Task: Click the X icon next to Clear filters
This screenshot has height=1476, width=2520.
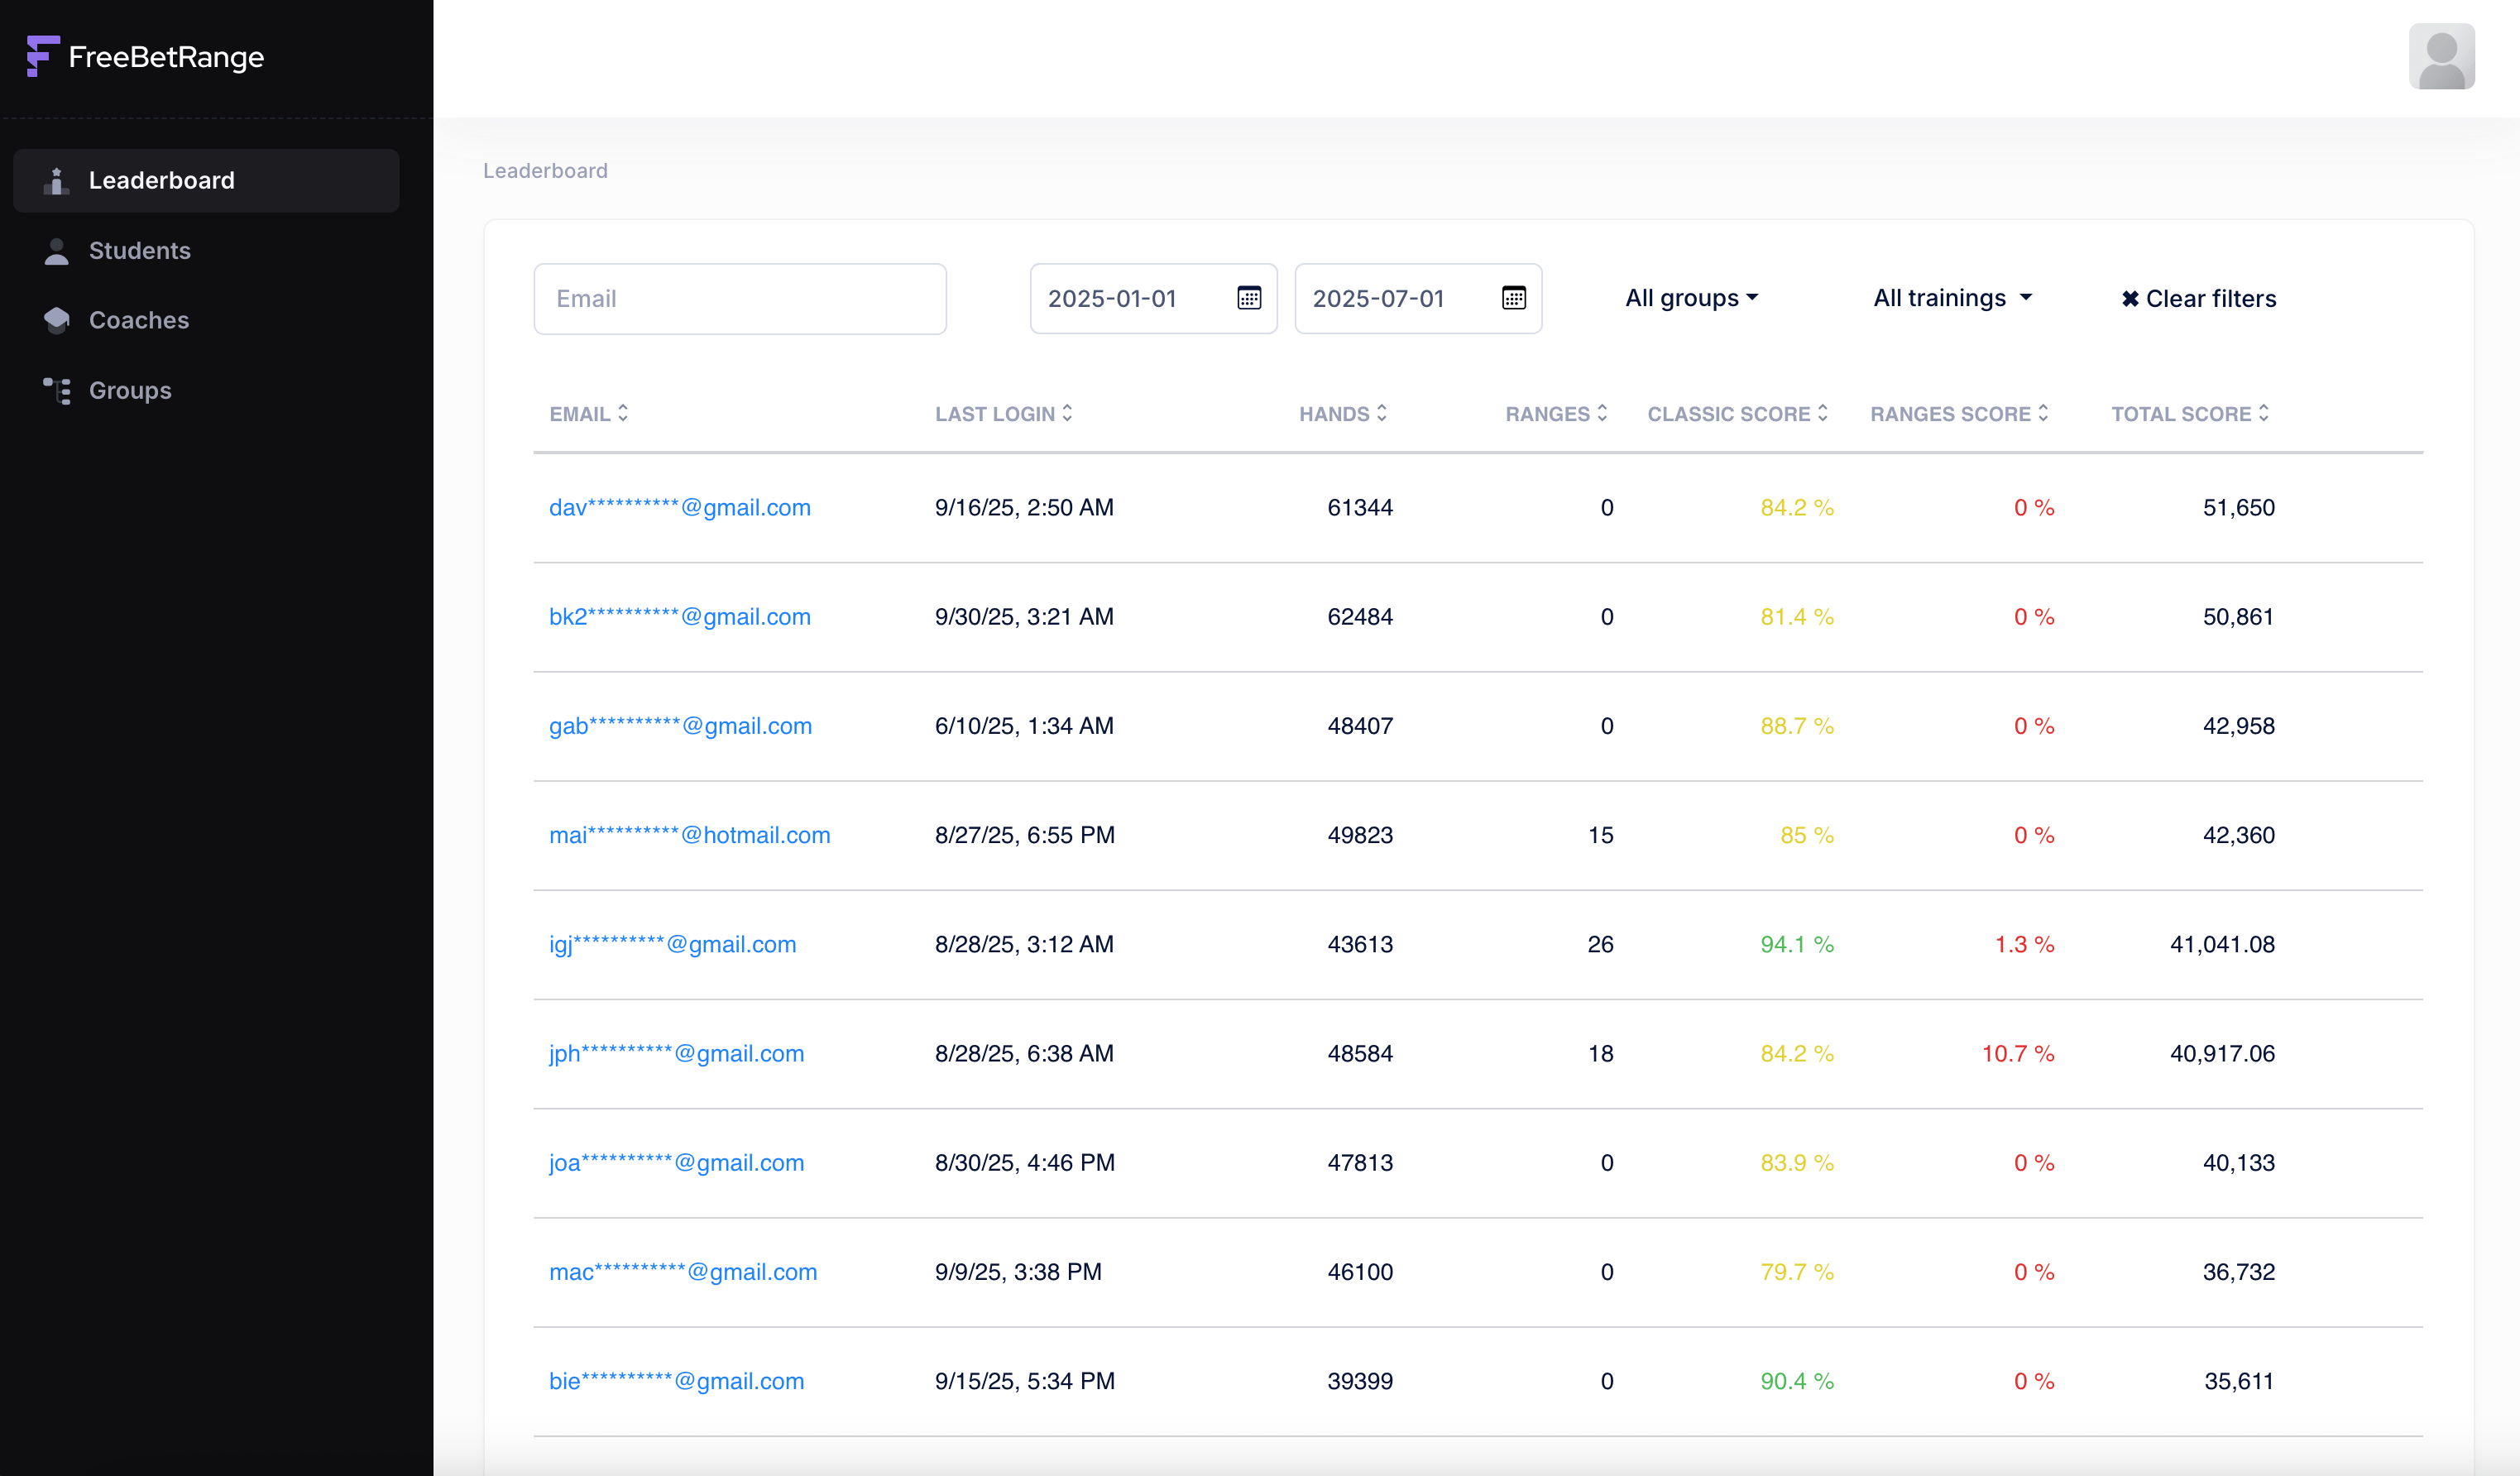Action: (2130, 298)
